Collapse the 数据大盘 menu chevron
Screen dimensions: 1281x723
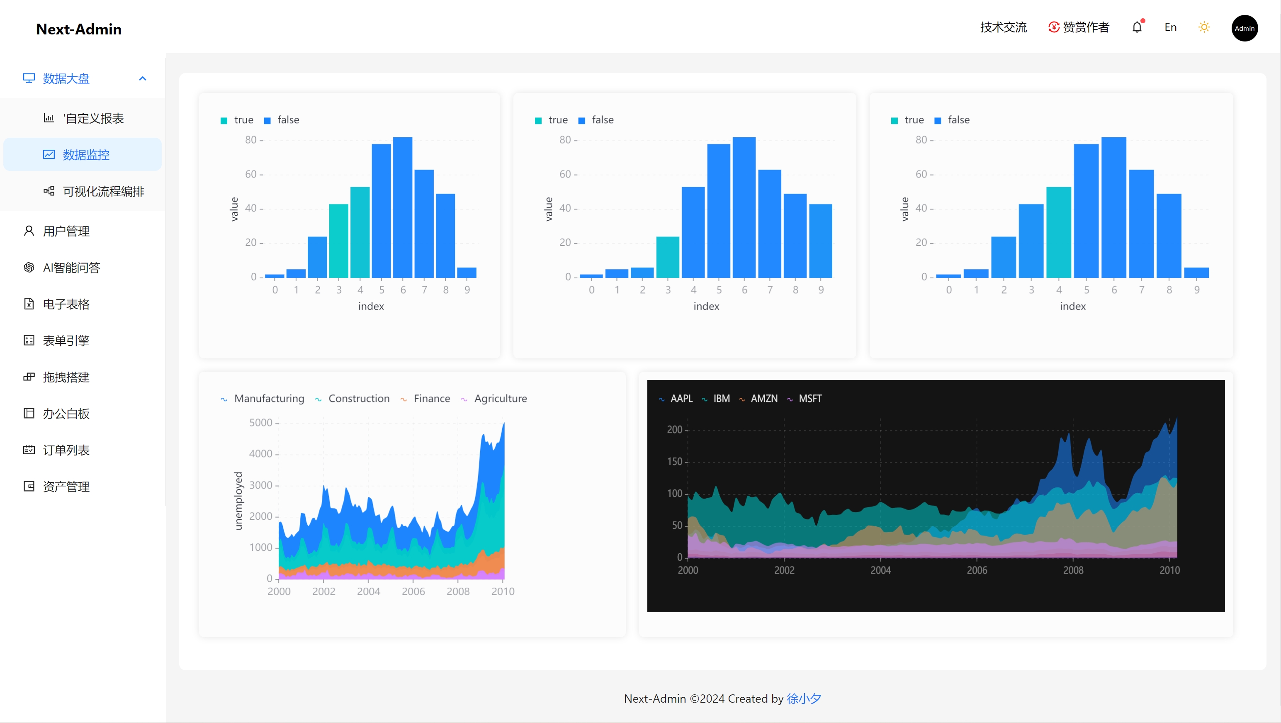(143, 78)
